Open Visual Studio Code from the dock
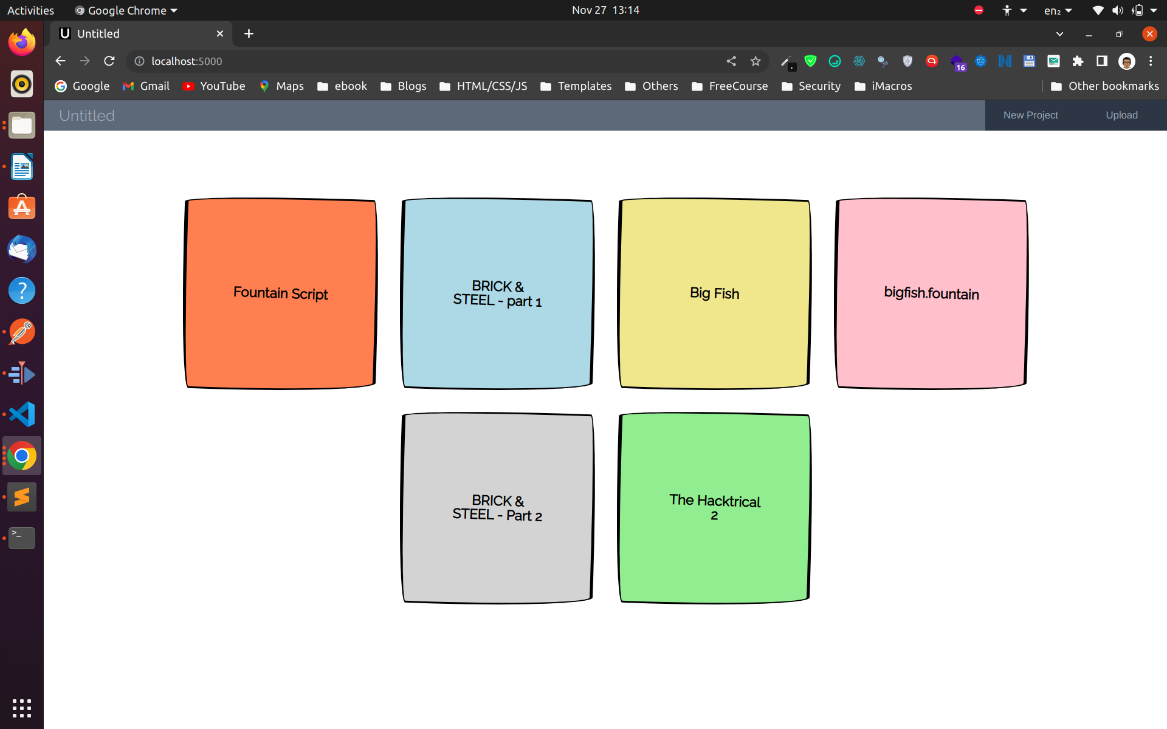Image resolution: width=1167 pixels, height=729 pixels. (x=22, y=415)
